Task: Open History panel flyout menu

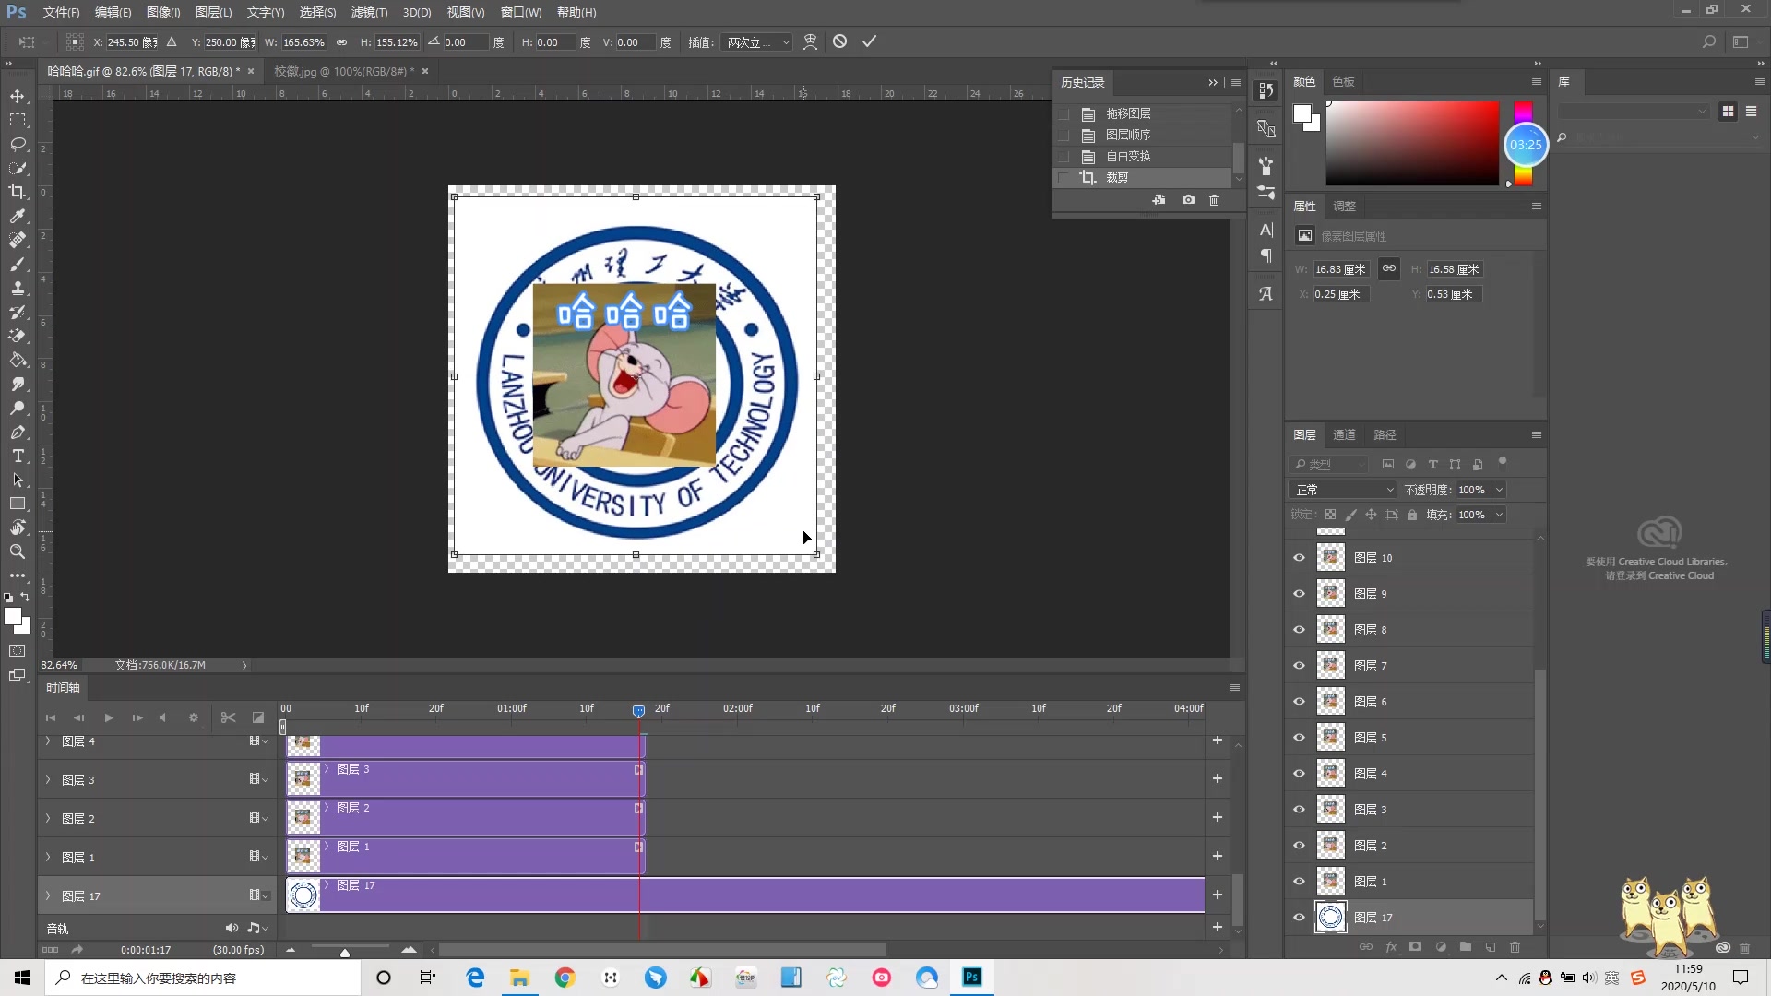Action: click(1236, 83)
